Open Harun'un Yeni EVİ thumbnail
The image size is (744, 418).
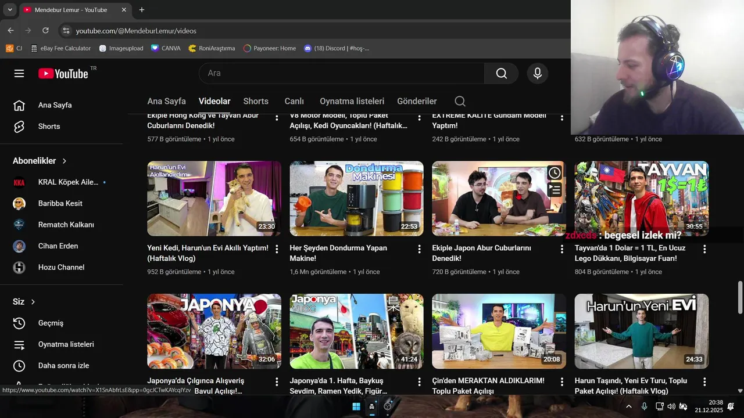(642, 331)
